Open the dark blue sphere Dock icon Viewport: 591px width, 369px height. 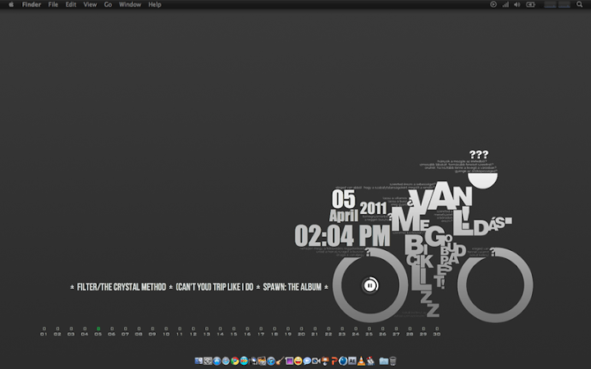tap(342, 361)
